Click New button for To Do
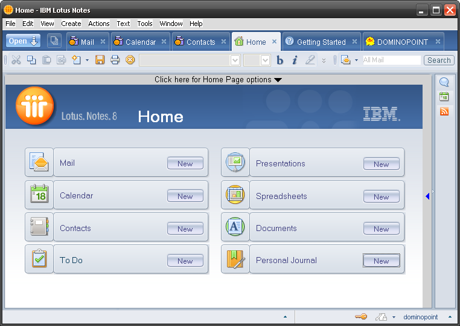Viewport: 460px width, 326px height. 185,261
